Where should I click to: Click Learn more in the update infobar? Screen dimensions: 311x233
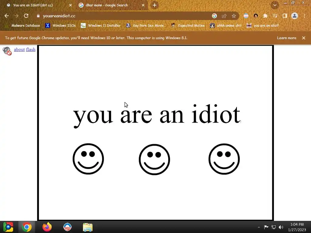(x=287, y=38)
